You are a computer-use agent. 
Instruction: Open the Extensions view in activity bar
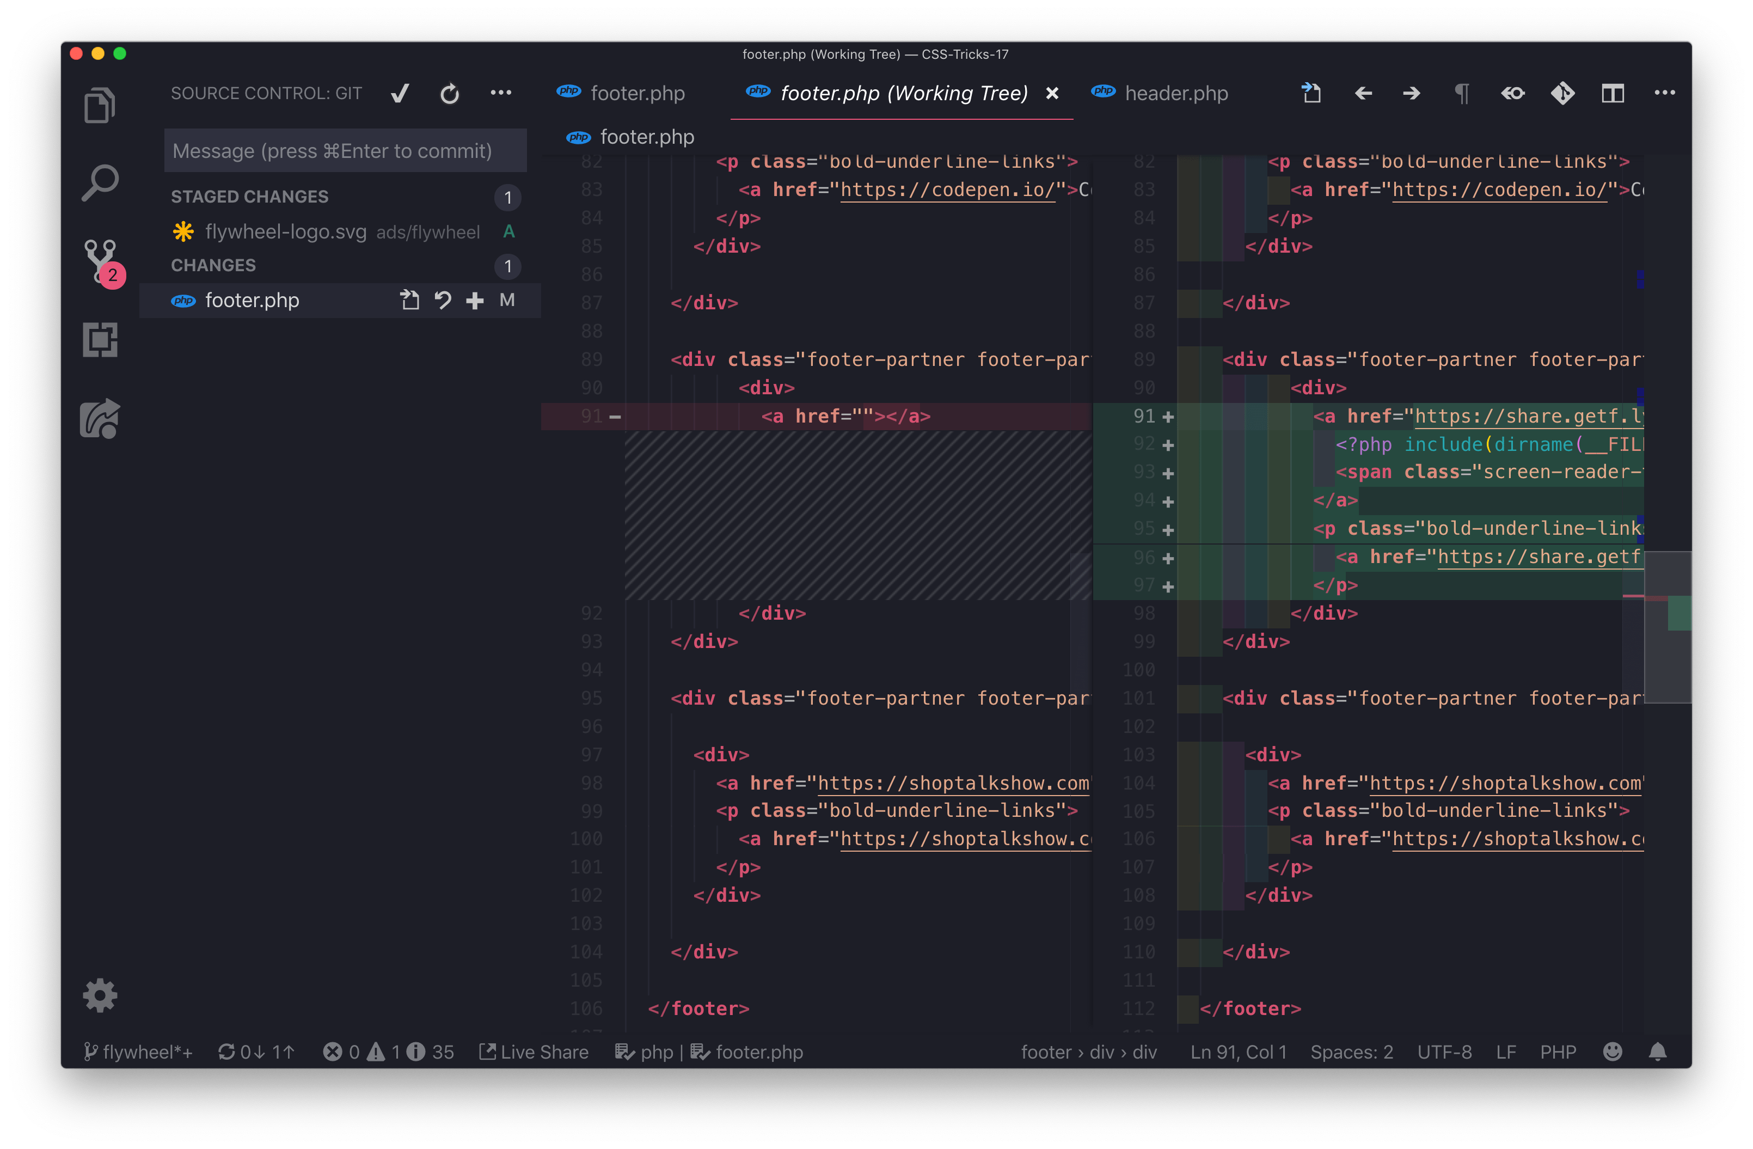(100, 340)
